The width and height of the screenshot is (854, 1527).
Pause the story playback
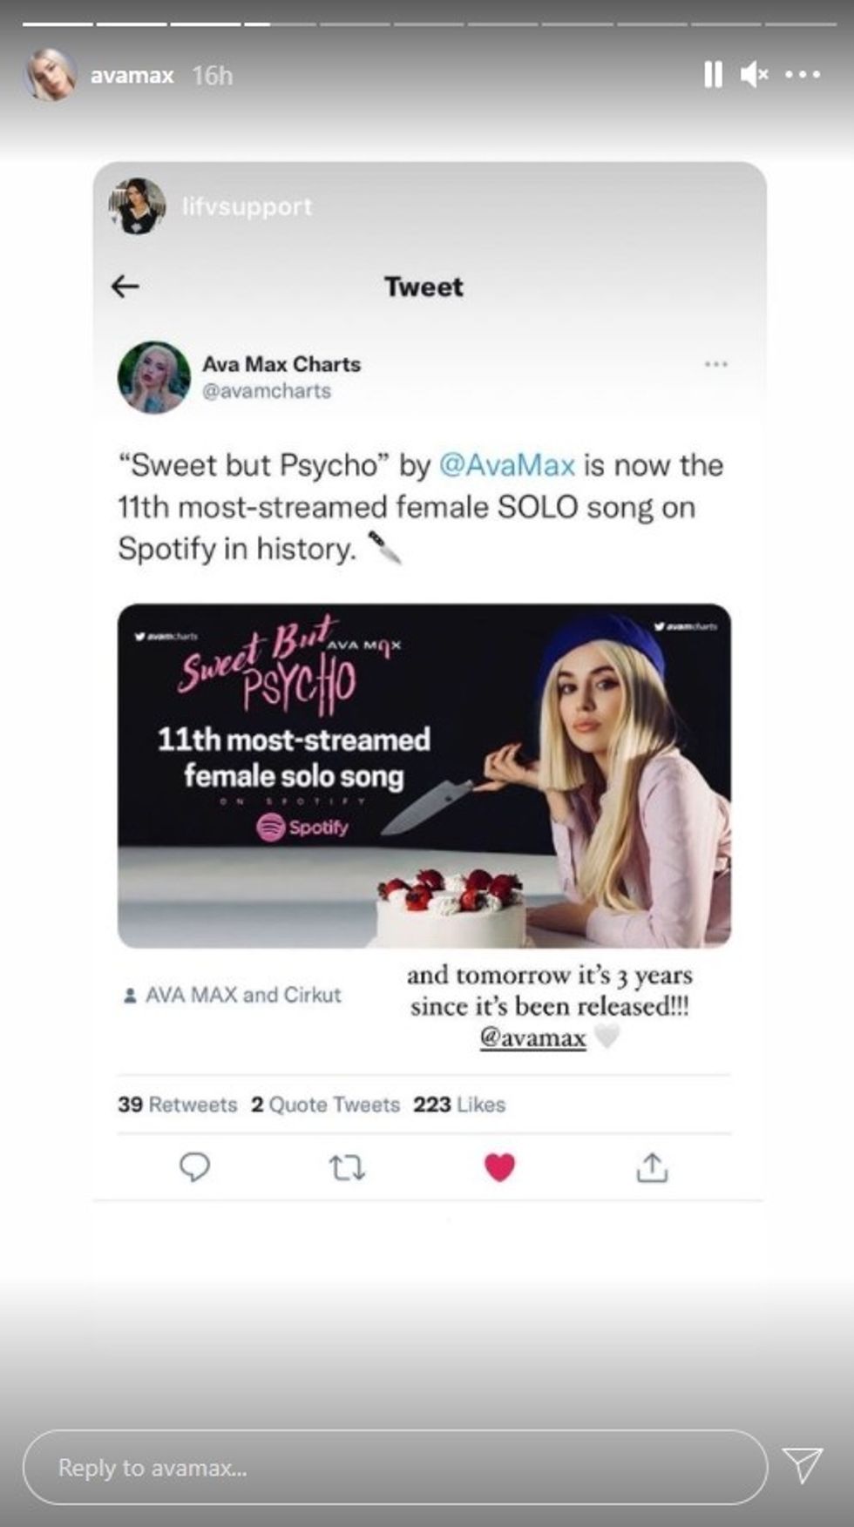pyautogui.click(x=713, y=75)
